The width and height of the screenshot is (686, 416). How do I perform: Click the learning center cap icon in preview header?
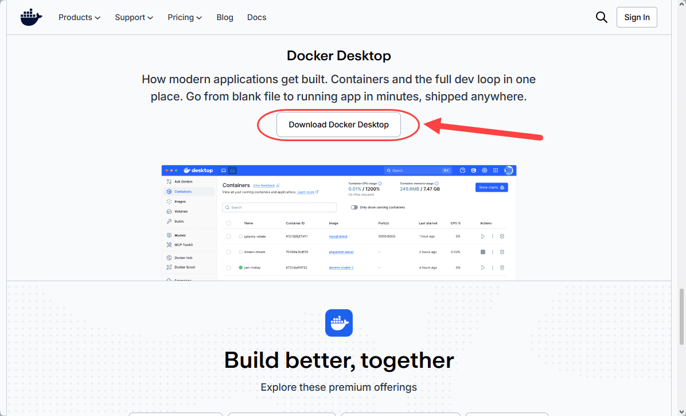(x=473, y=170)
